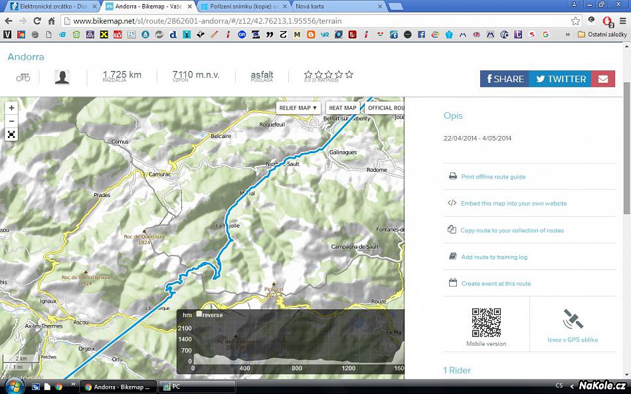
Task: Open Windows Start menu
Action: 15,387
